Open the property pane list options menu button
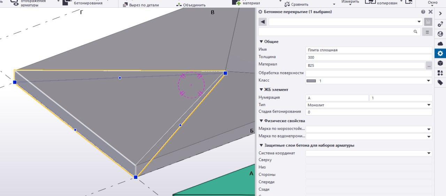 click(x=427, y=32)
